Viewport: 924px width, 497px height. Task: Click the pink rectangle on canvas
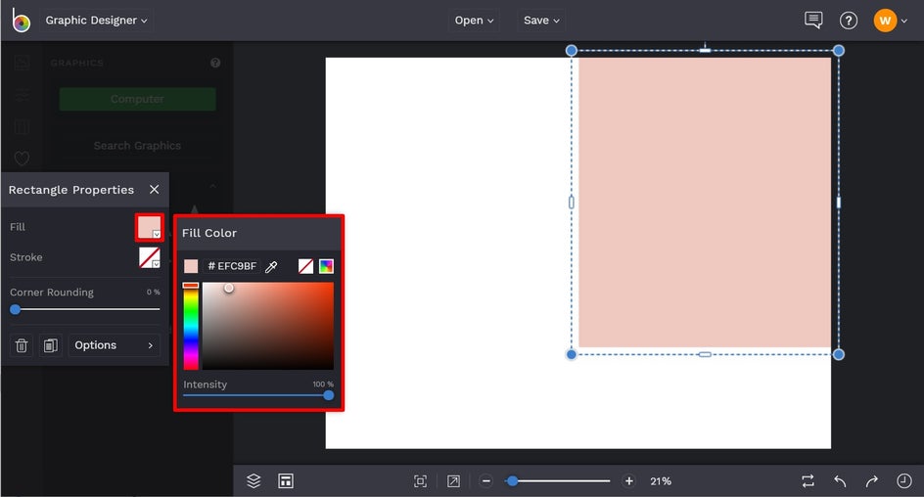pos(705,203)
